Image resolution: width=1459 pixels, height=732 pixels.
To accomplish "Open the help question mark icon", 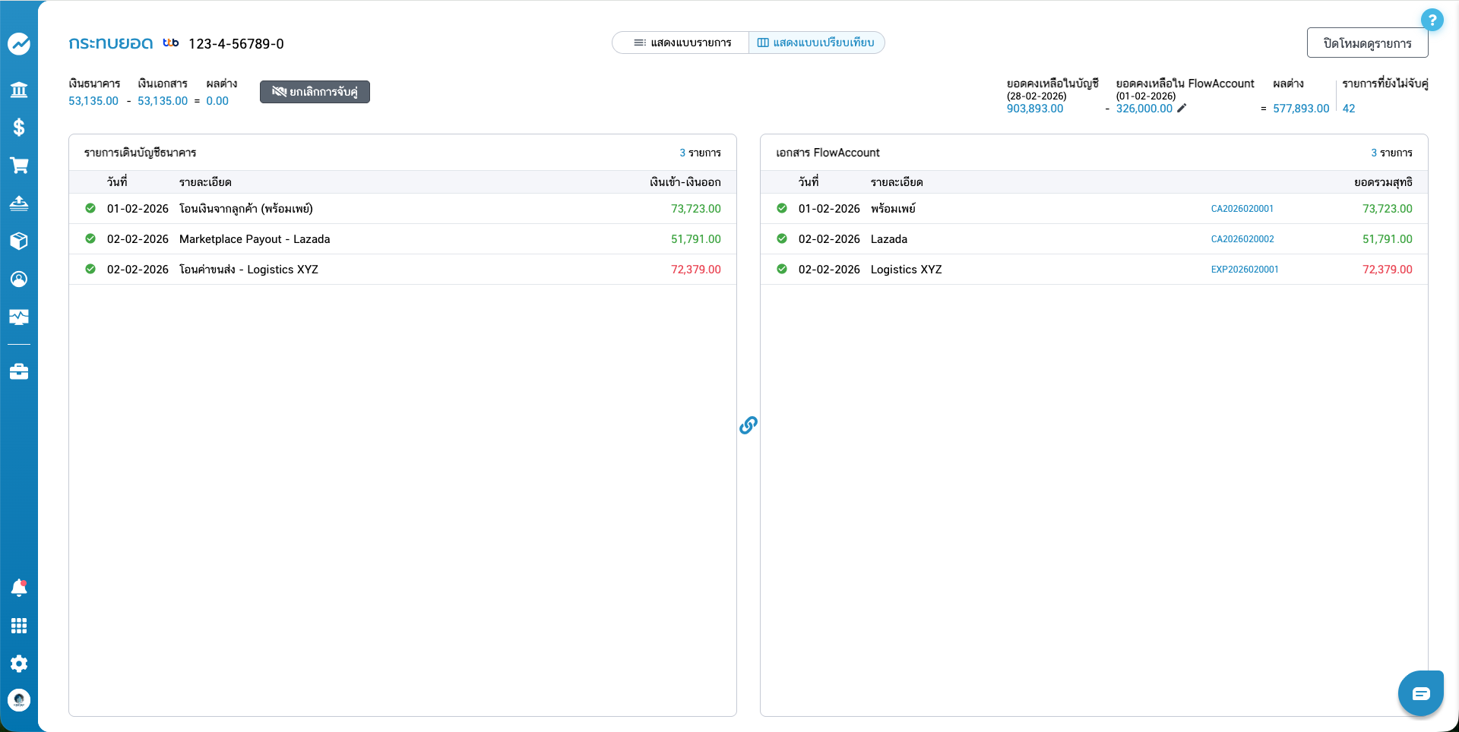I will (1432, 21).
